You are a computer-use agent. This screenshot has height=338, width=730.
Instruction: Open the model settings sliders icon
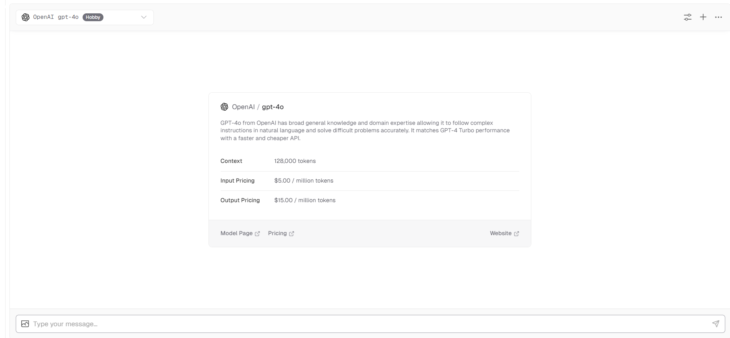point(688,17)
